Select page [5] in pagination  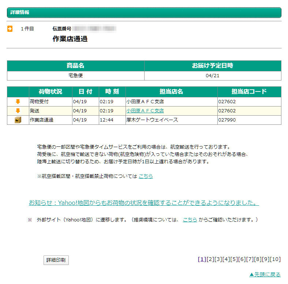(x=234, y=259)
